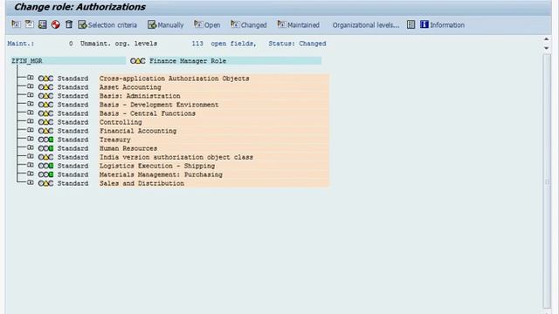Click the 'Status: Changed' text
Image resolution: width=559 pixels, height=314 pixels.
[x=297, y=44]
